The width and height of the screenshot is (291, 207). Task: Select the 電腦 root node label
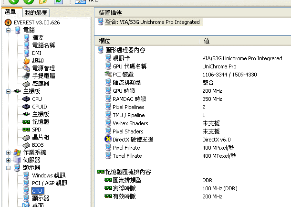(29, 30)
